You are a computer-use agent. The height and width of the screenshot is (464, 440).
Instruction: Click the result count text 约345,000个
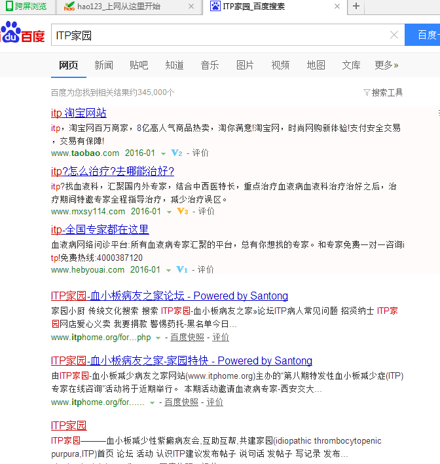coord(153,92)
